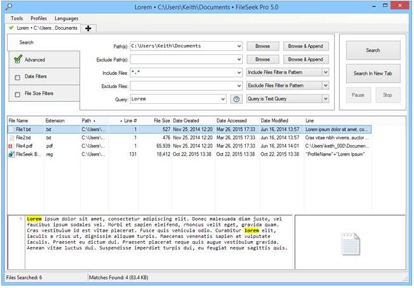Sort by Date Created column header
The height and width of the screenshot is (288, 414).
(193, 121)
